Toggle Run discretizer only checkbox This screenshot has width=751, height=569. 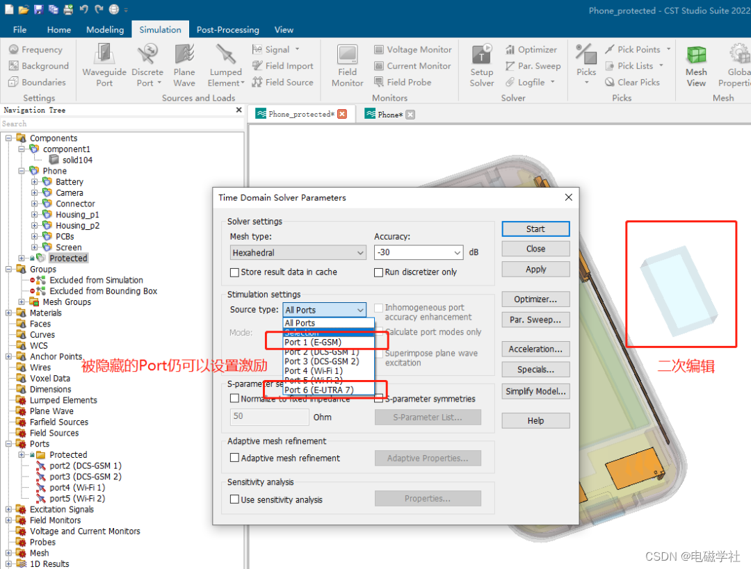378,272
